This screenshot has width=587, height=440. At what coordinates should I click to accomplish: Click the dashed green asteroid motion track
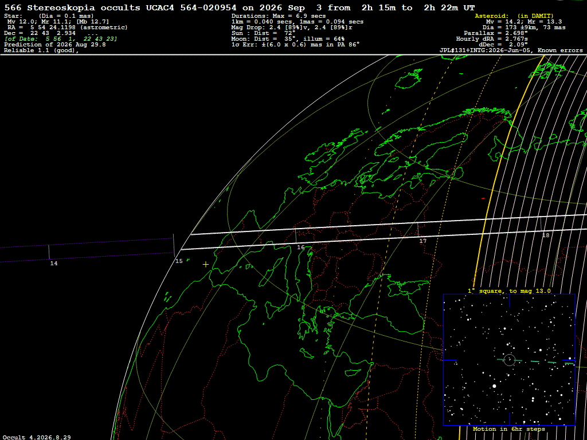pyautogui.click(x=536, y=362)
